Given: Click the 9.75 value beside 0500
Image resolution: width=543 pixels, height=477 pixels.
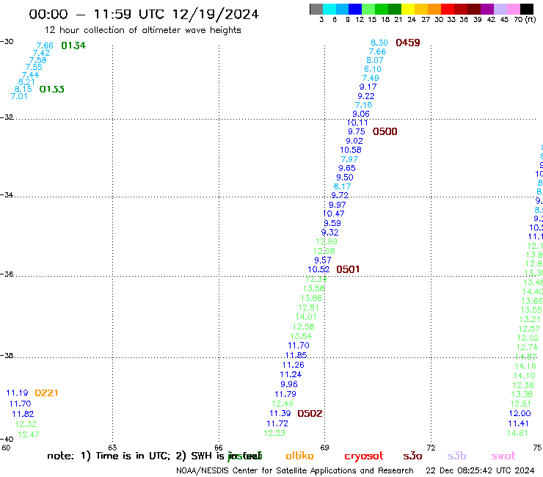Looking at the screenshot, I should 357,131.
